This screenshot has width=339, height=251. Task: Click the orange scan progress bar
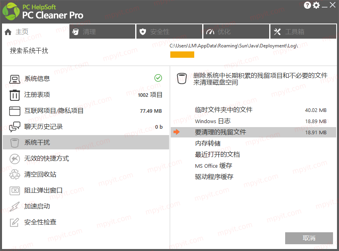(182, 55)
